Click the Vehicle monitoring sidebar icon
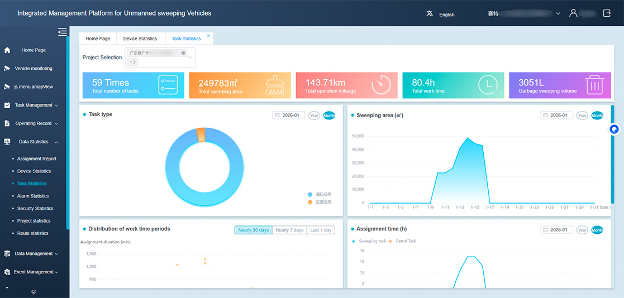The height and width of the screenshot is (298, 624). click(7, 69)
